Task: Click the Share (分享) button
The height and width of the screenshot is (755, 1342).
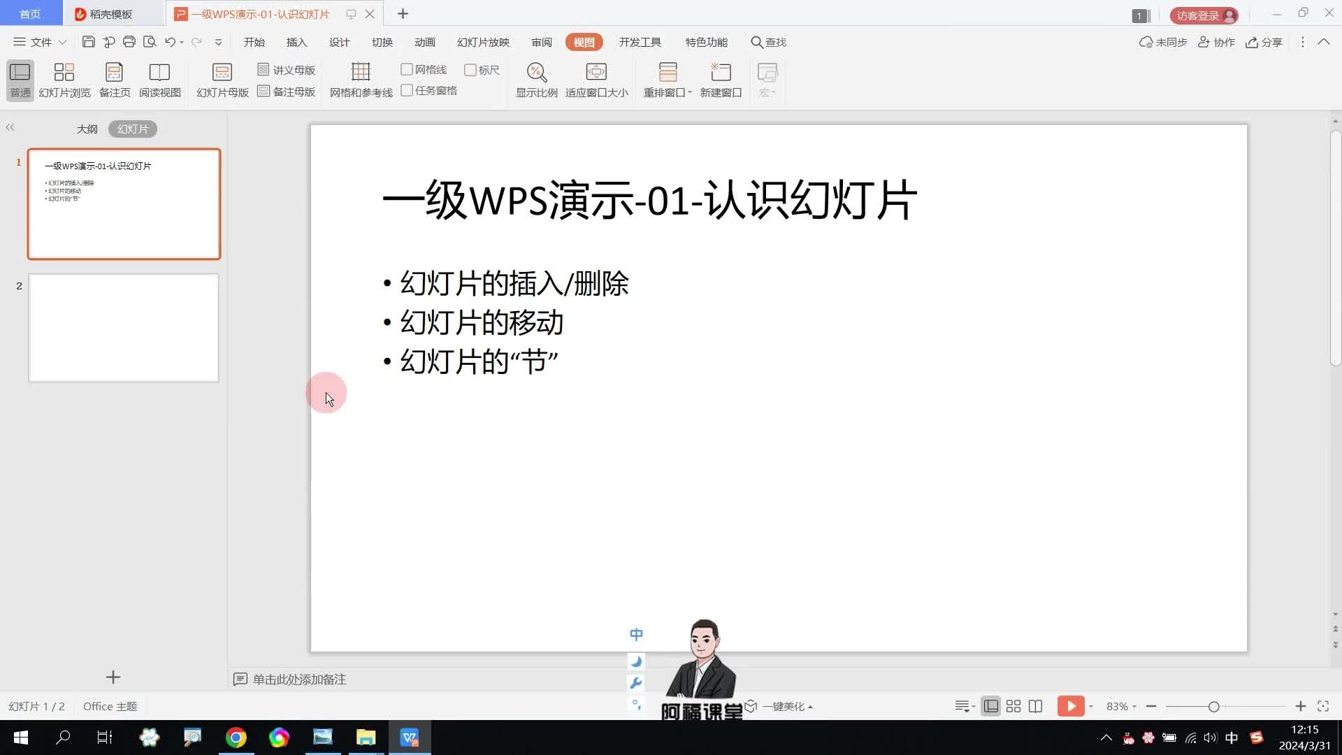Action: (1264, 42)
